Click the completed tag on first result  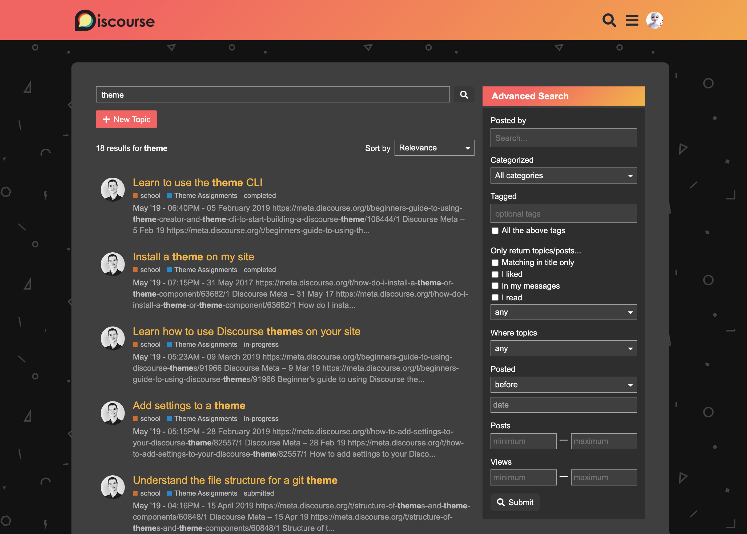(260, 196)
